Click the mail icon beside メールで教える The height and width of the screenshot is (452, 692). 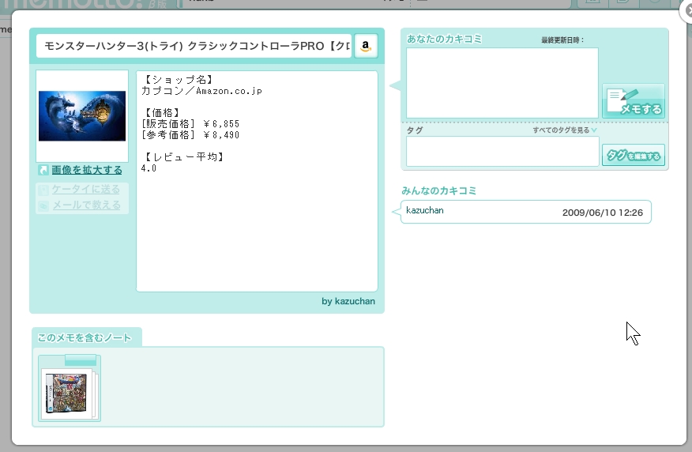[x=43, y=205]
